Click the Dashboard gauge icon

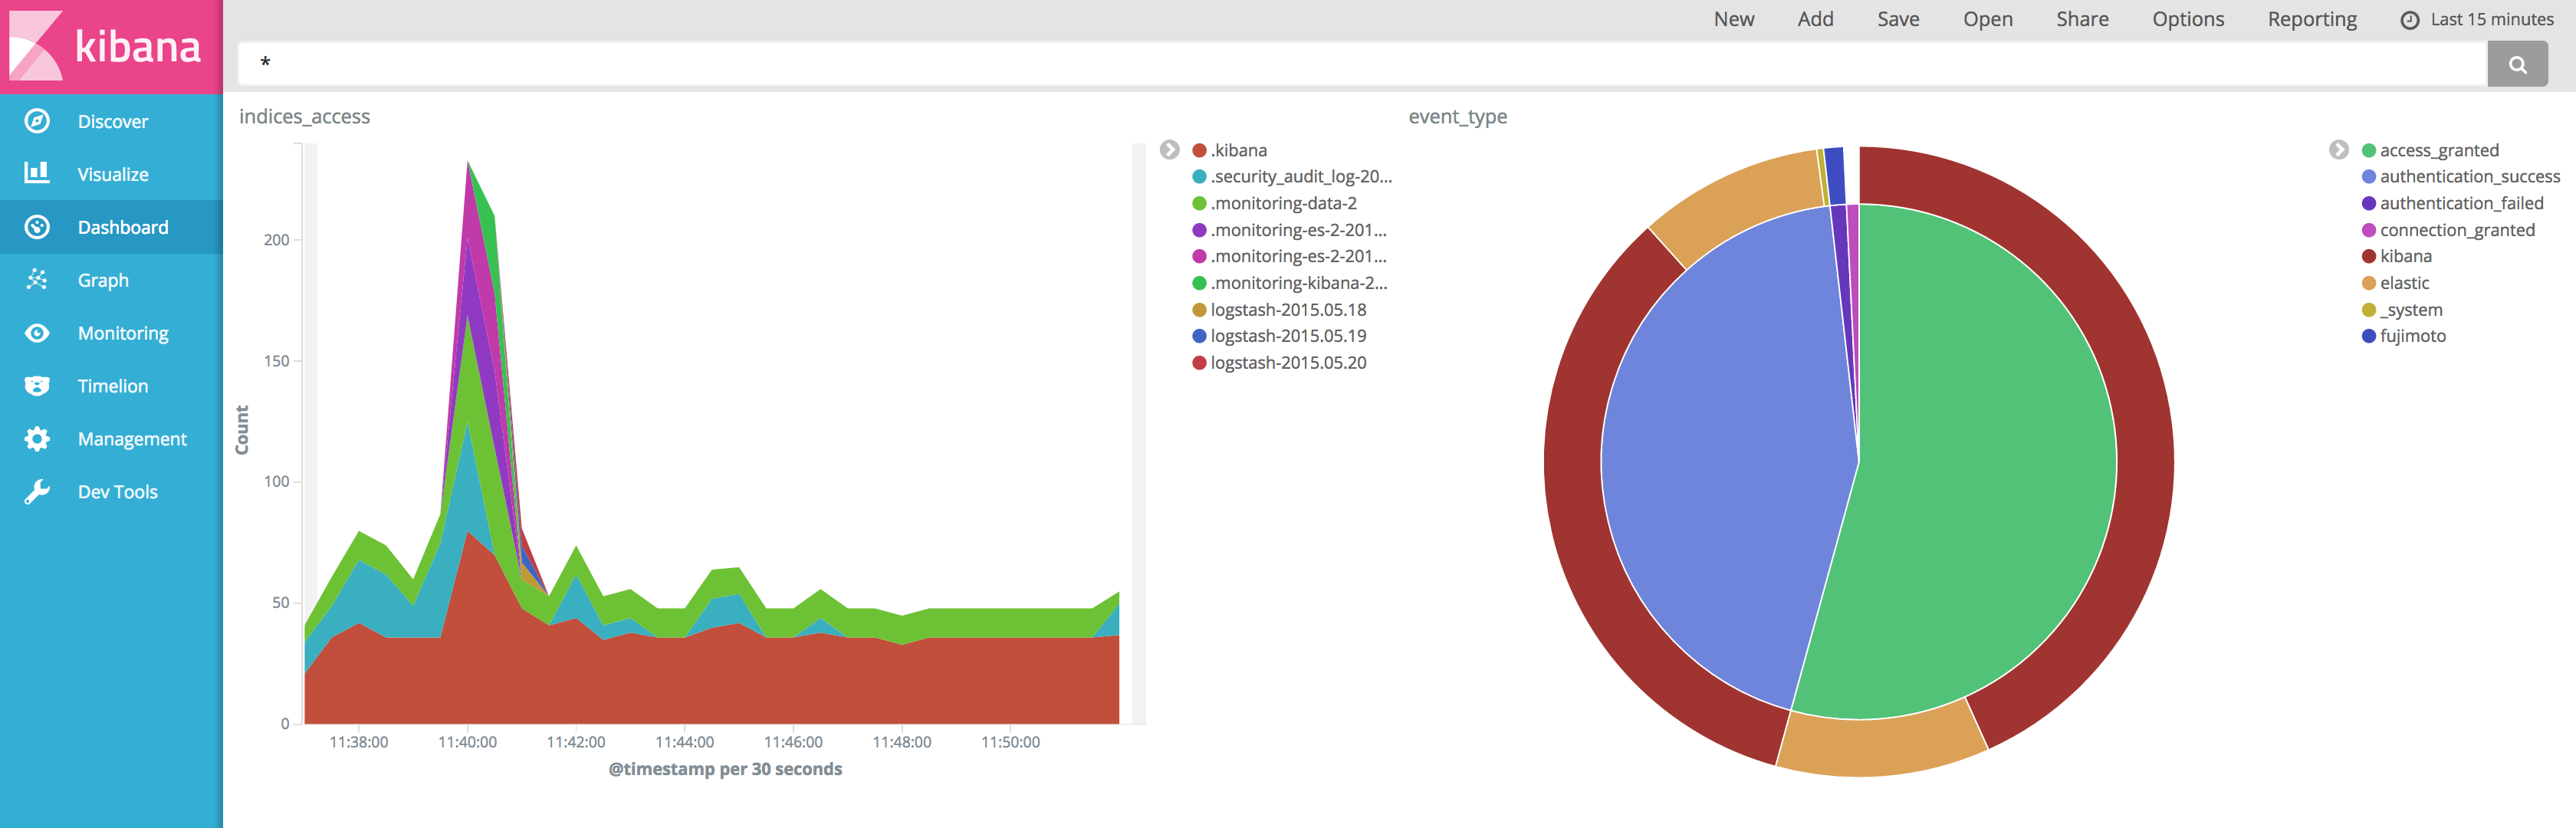pyautogui.click(x=37, y=227)
